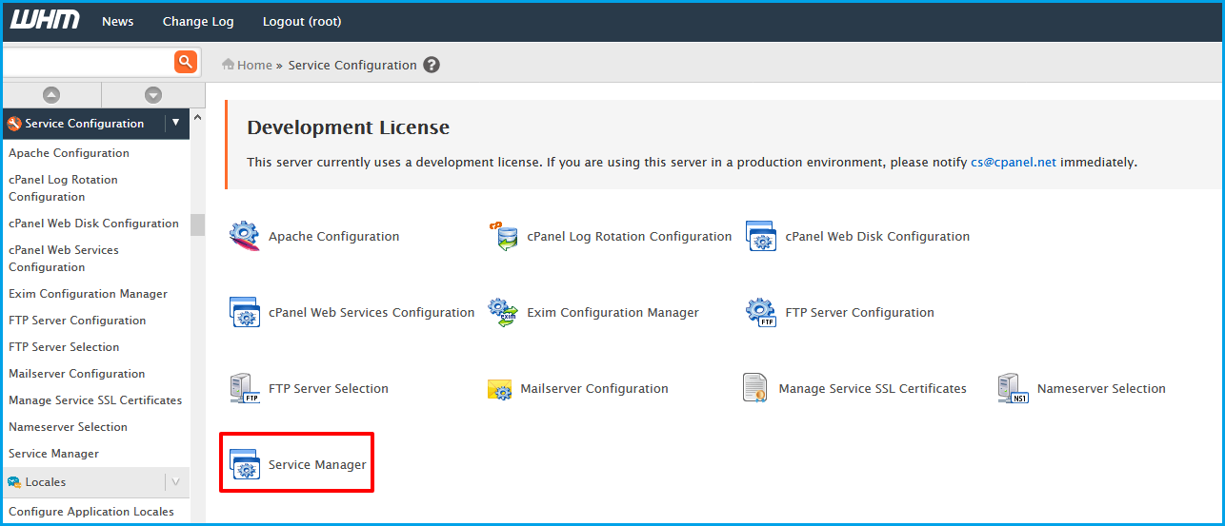Open the Apache Configuration feather-gear icon
The width and height of the screenshot is (1225, 526).
tap(245, 236)
